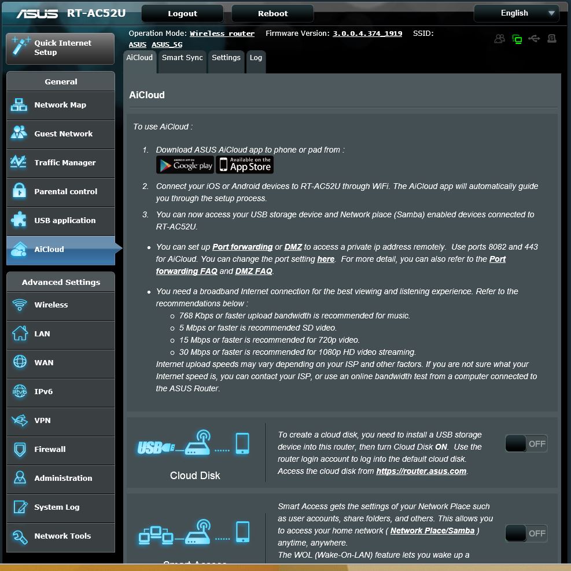Screen dimensions: 571x571
Task: Click the ASUS logo in the header
Action: [37, 14]
